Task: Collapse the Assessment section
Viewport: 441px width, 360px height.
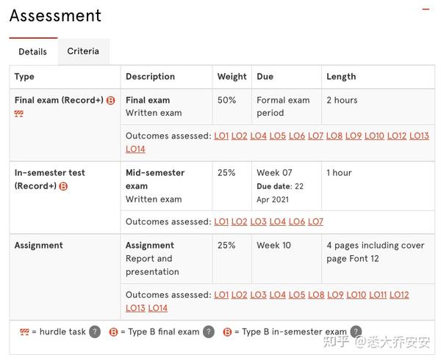Action: [426, 10]
